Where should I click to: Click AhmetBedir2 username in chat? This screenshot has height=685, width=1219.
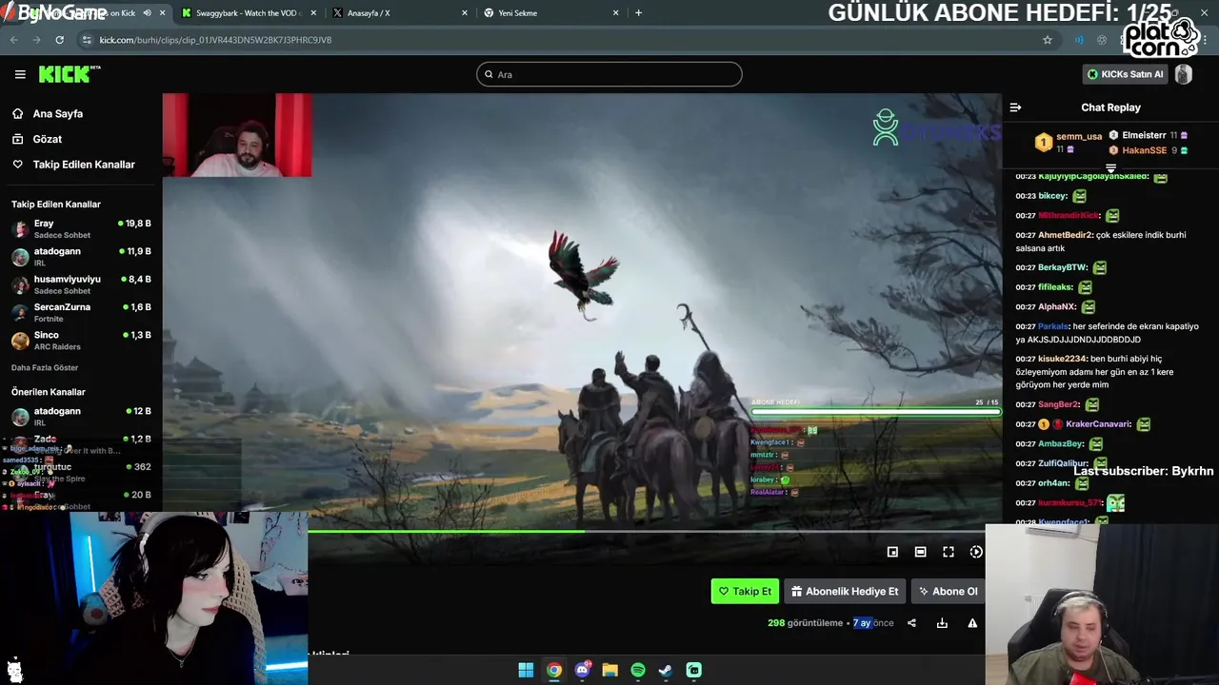(1065, 235)
